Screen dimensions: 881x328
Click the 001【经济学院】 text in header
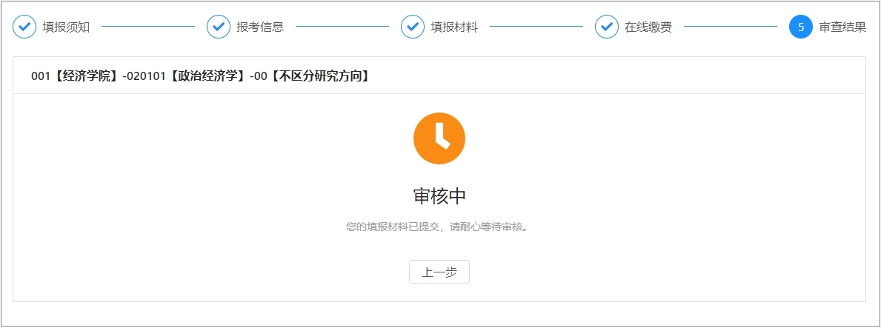coord(74,76)
